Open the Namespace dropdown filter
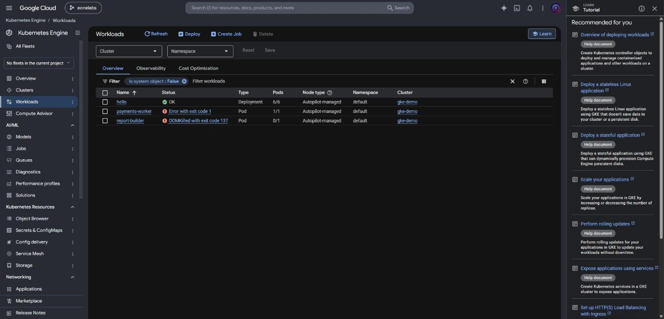Screen dimensions: 664x319 (x=200, y=51)
